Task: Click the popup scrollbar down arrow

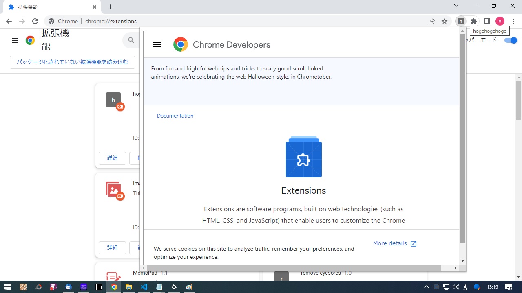Action: click(x=462, y=261)
